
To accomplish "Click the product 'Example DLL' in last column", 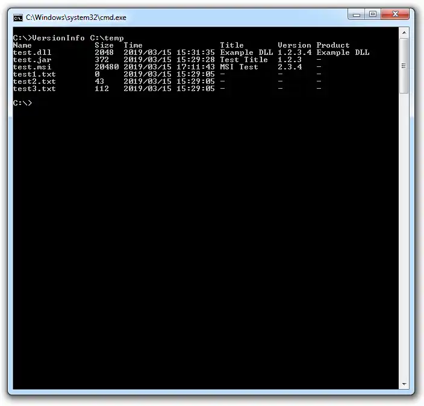I will point(343,52).
